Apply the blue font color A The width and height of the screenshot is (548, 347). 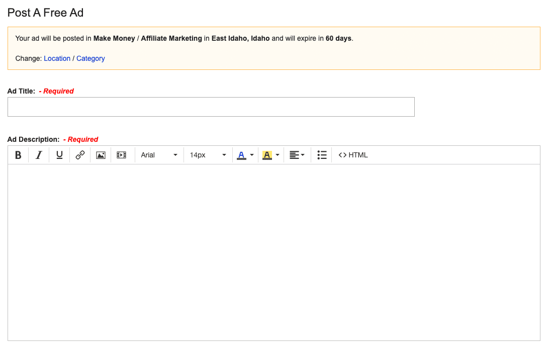(241, 155)
